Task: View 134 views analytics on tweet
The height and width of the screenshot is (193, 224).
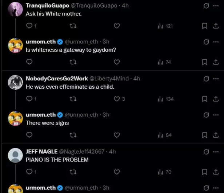Action: [x=166, y=99]
